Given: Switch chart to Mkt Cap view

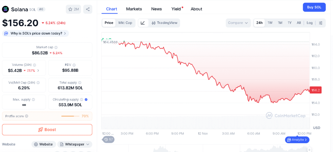Looking at the screenshot, I should click(125, 23).
